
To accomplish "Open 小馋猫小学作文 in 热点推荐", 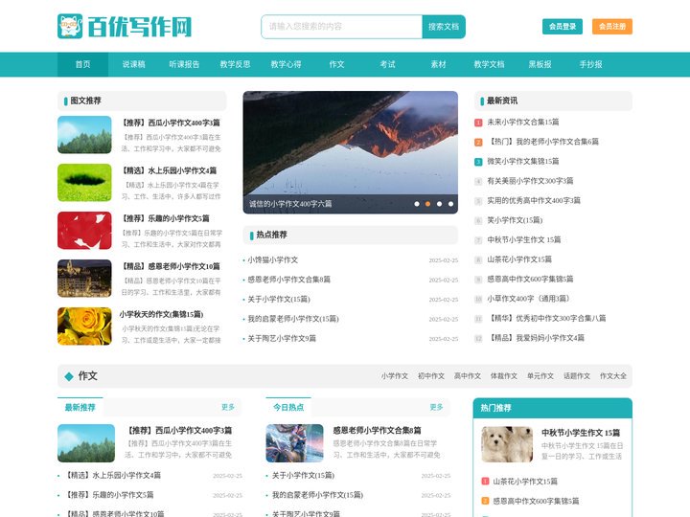I will (x=273, y=260).
